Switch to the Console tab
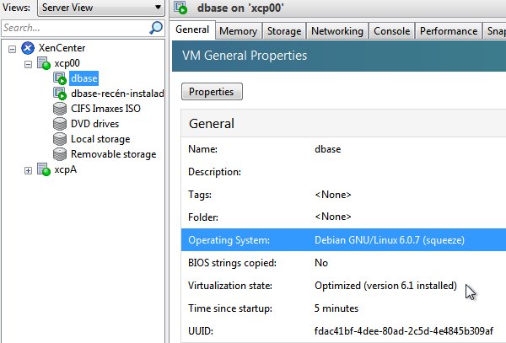The image size is (506, 343). (x=392, y=31)
